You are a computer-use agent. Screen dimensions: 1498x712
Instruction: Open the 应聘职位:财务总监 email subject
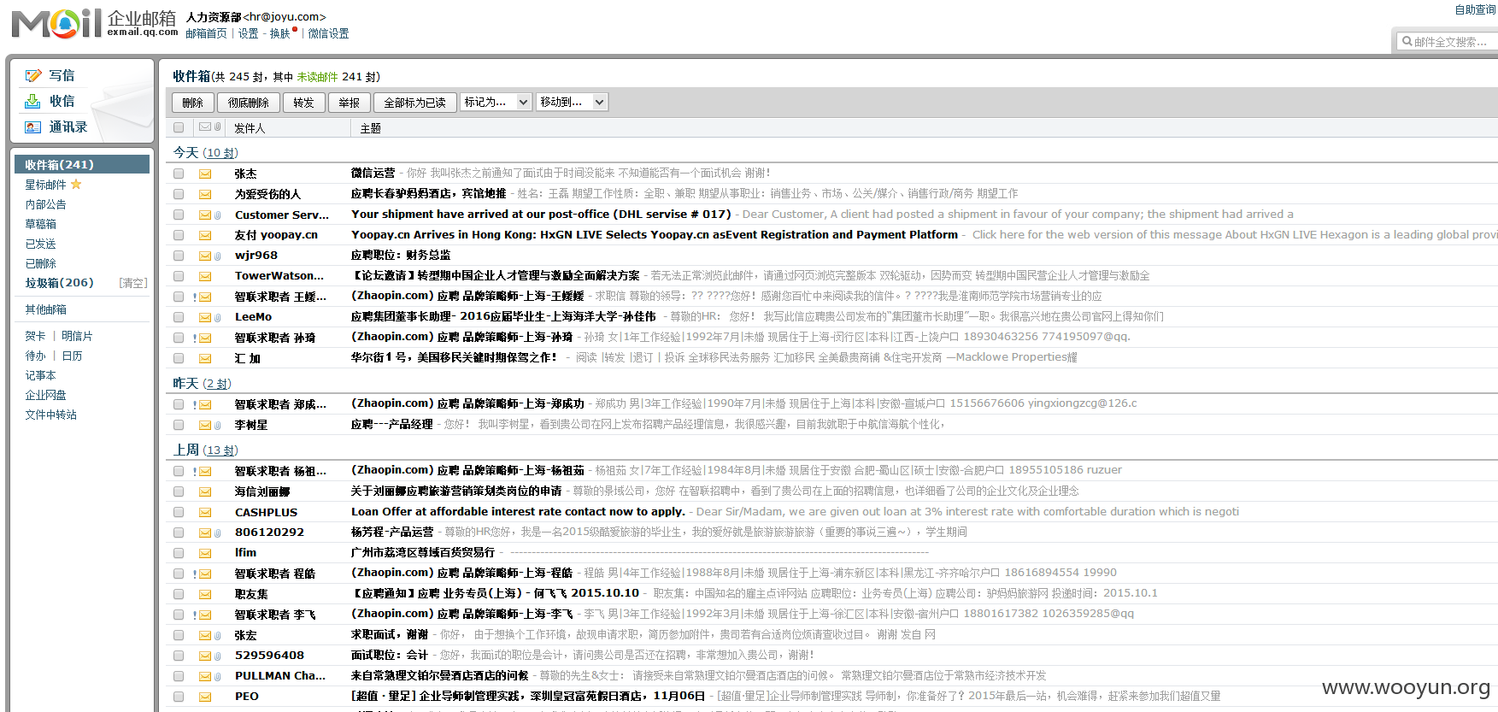401,256
